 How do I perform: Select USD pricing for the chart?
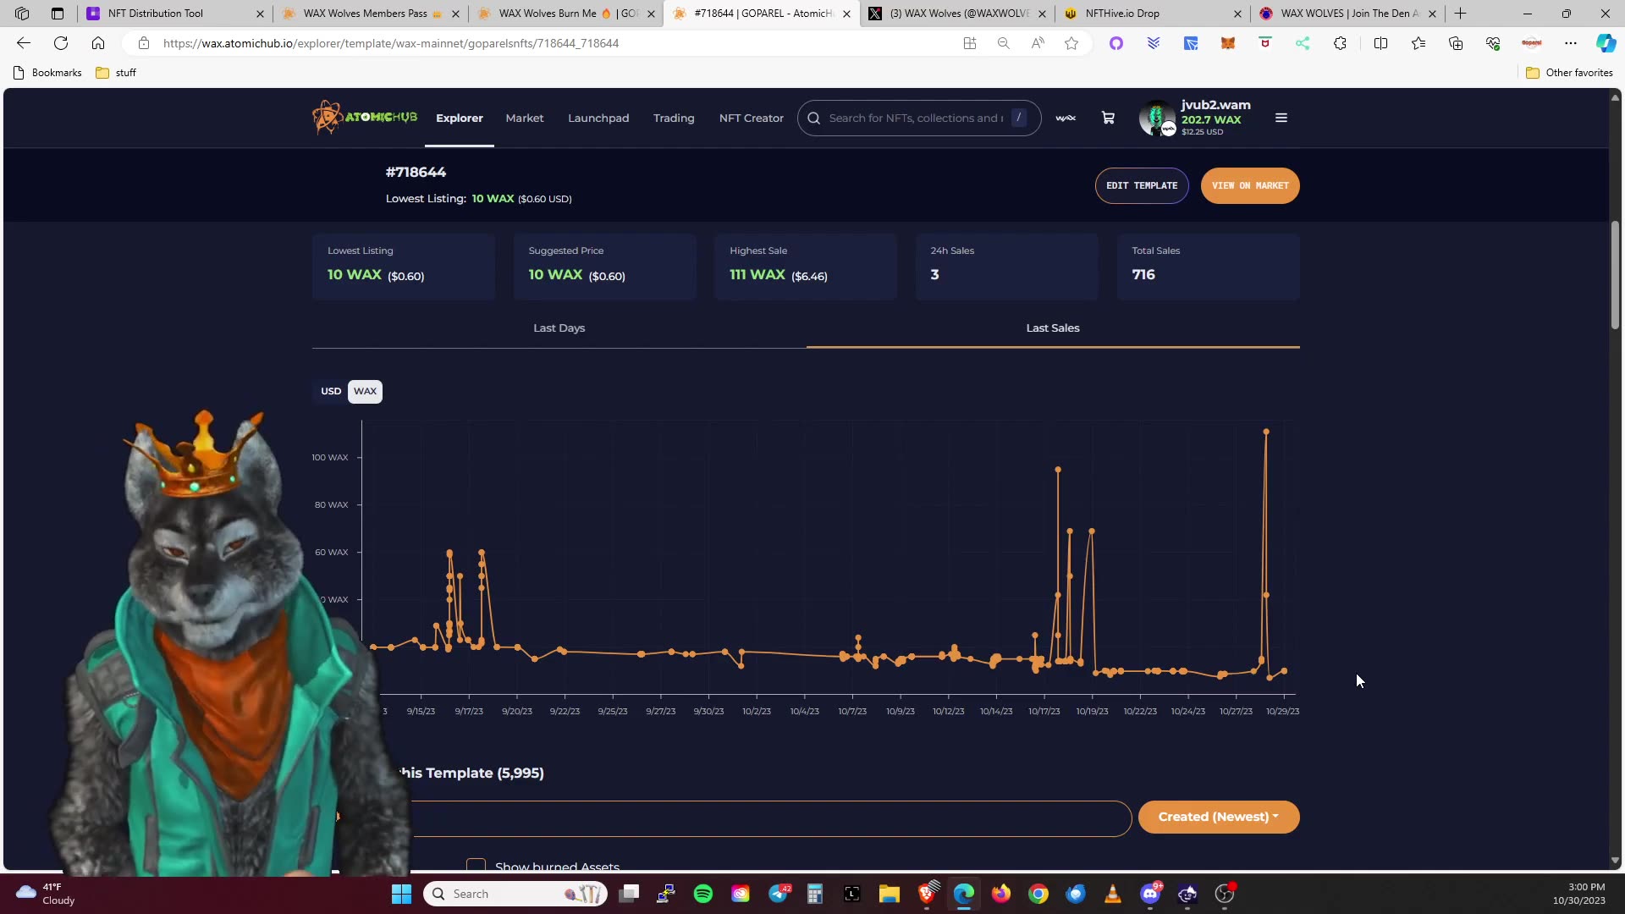click(x=331, y=391)
